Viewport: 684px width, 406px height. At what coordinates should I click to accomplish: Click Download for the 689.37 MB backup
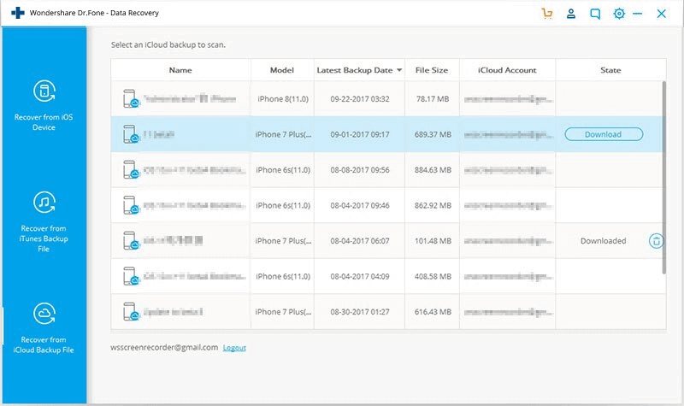point(604,134)
